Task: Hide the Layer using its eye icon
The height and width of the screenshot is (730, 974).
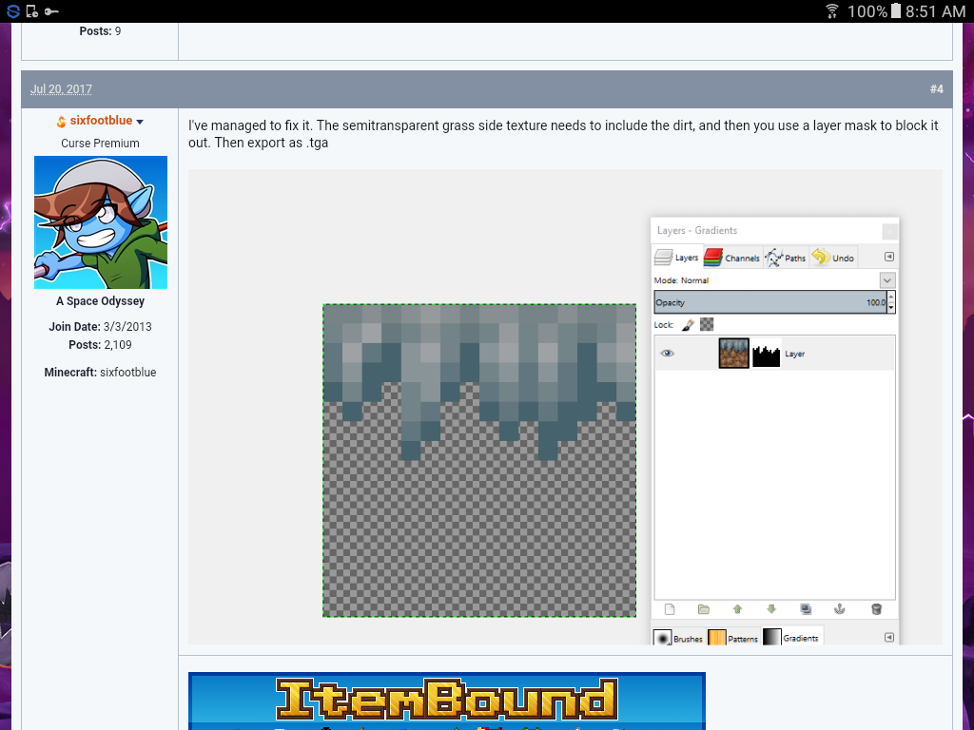Action: [x=667, y=354]
